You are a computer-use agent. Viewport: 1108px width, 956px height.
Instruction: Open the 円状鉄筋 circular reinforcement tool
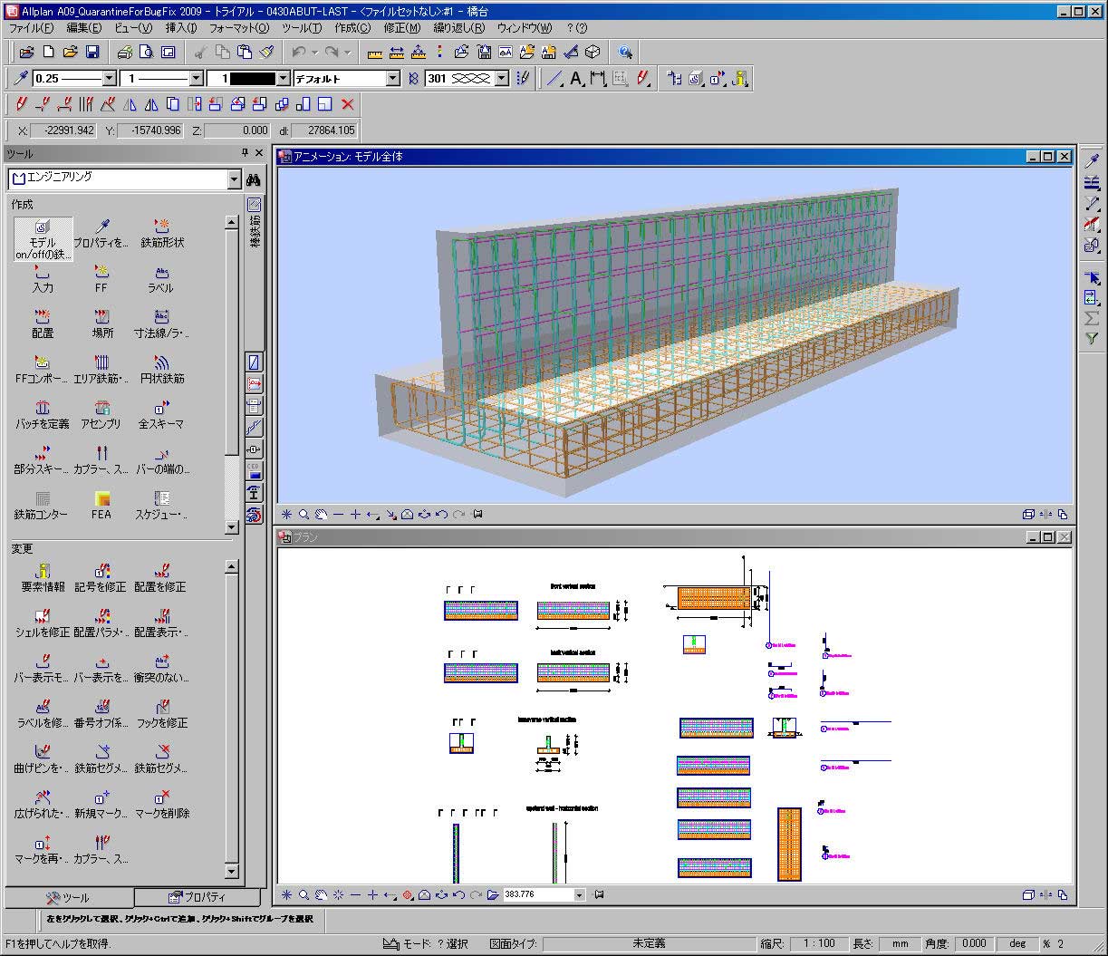click(161, 369)
